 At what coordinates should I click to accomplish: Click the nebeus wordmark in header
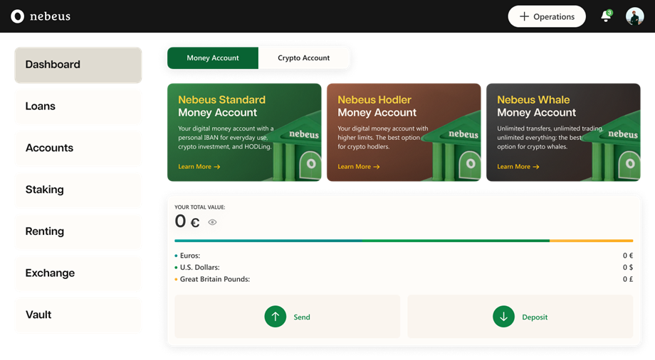[x=50, y=16]
